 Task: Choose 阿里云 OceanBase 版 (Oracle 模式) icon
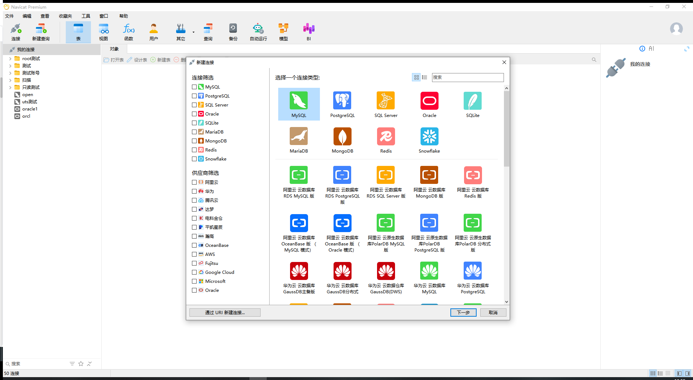click(342, 223)
